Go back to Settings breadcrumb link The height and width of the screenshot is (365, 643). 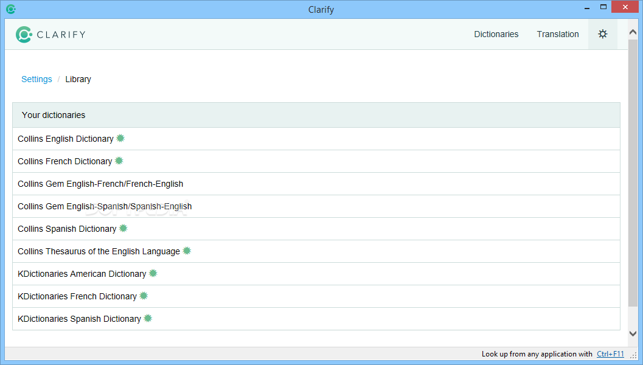36,79
